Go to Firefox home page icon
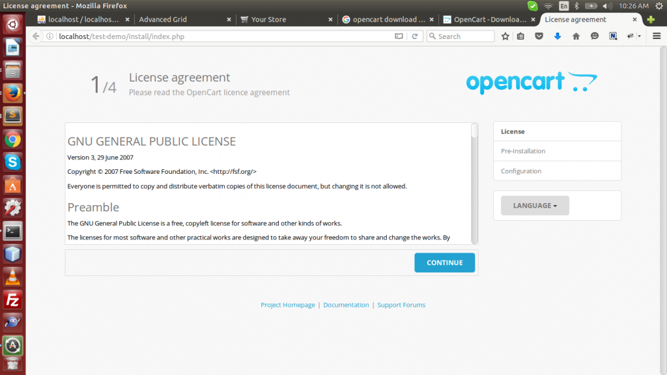The image size is (667, 375). pyautogui.click(x=576, y=36)
